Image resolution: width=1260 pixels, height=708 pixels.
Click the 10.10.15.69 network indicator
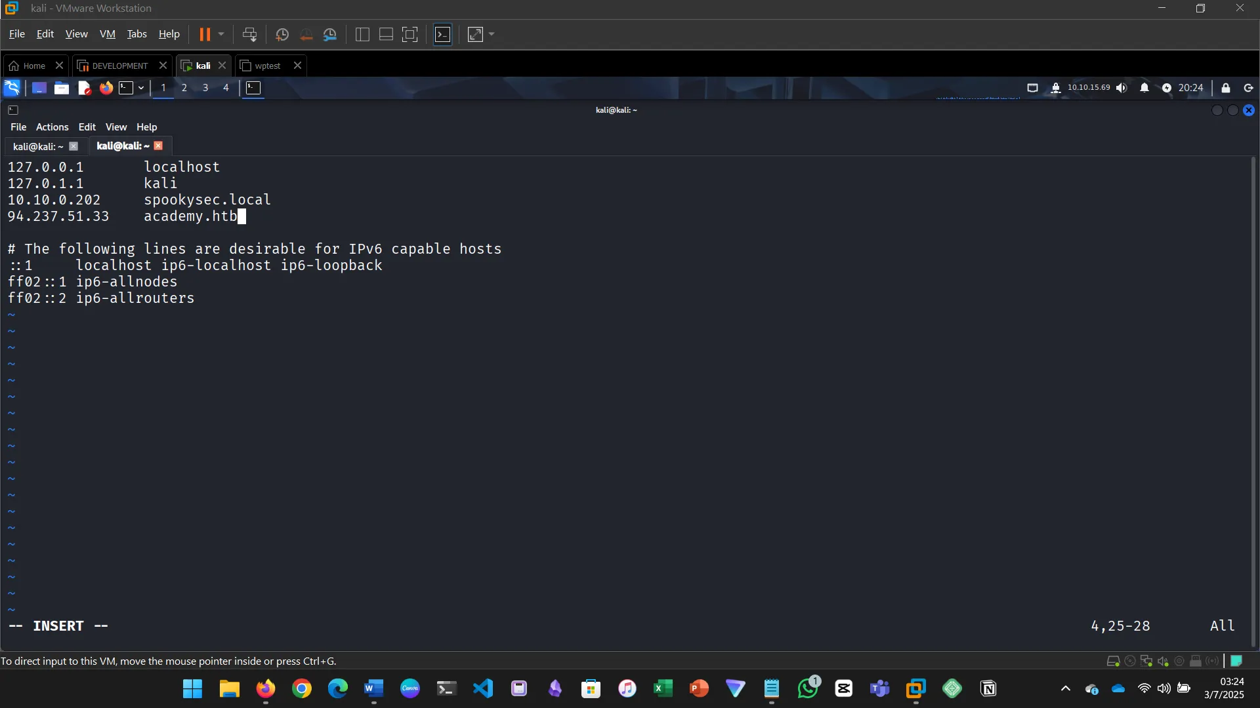(x=1089, y=88)
